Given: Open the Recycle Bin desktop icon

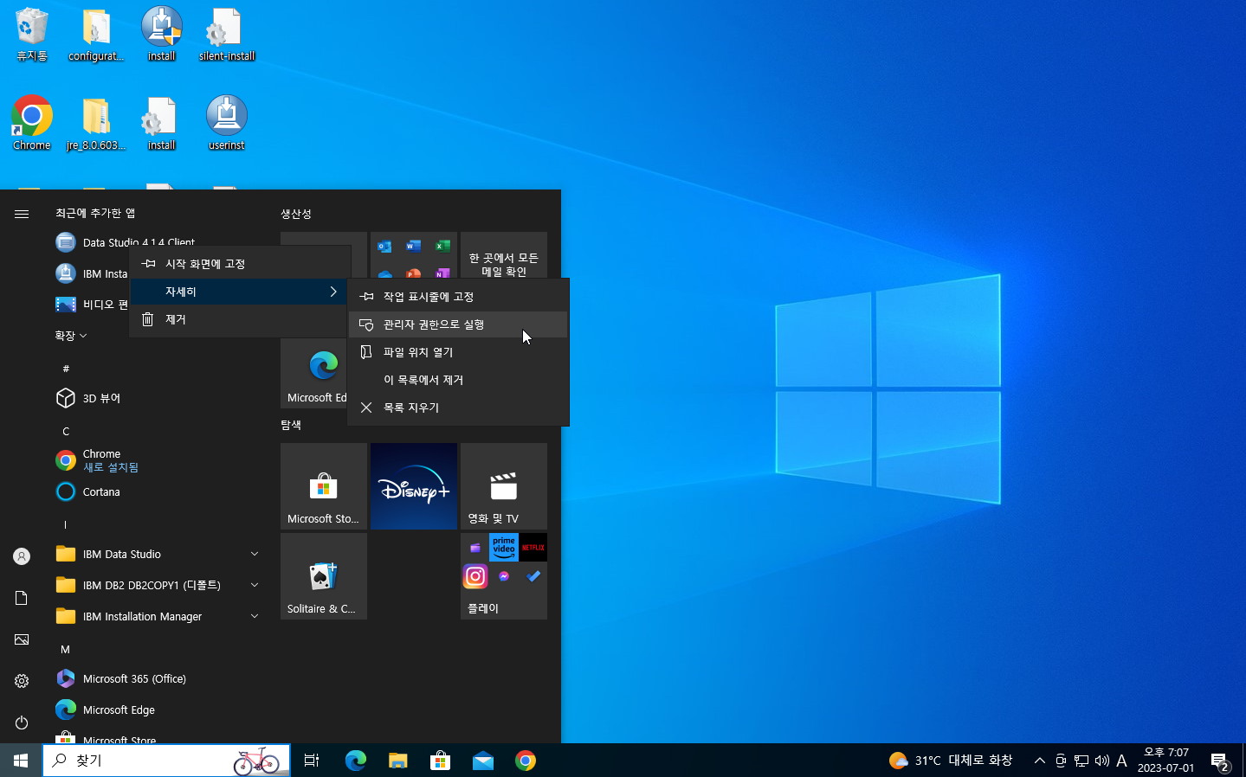Looking at the screenshot, I should (31, 35).
